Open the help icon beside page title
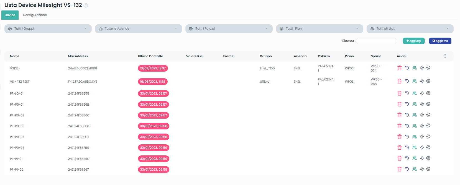Screen dimensions: 460x185 (x=86, y=6)
